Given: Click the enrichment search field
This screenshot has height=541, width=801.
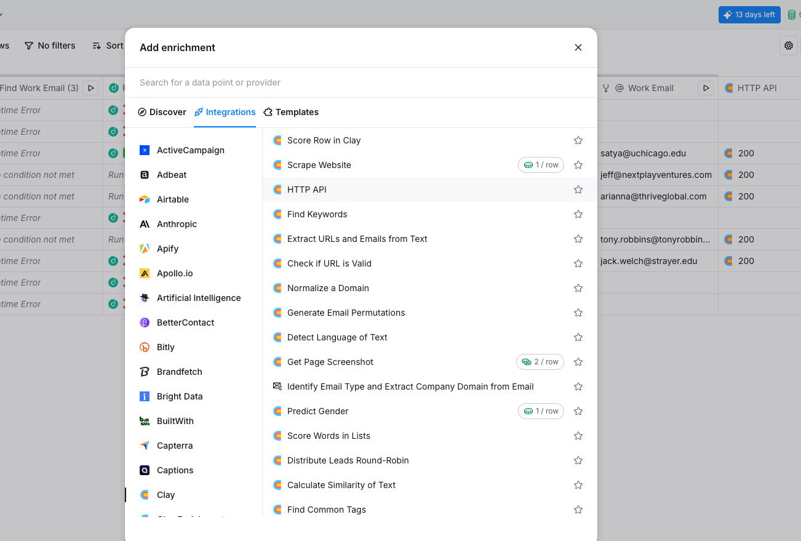Looking at the screenshot, I should (x=361, y=82).
